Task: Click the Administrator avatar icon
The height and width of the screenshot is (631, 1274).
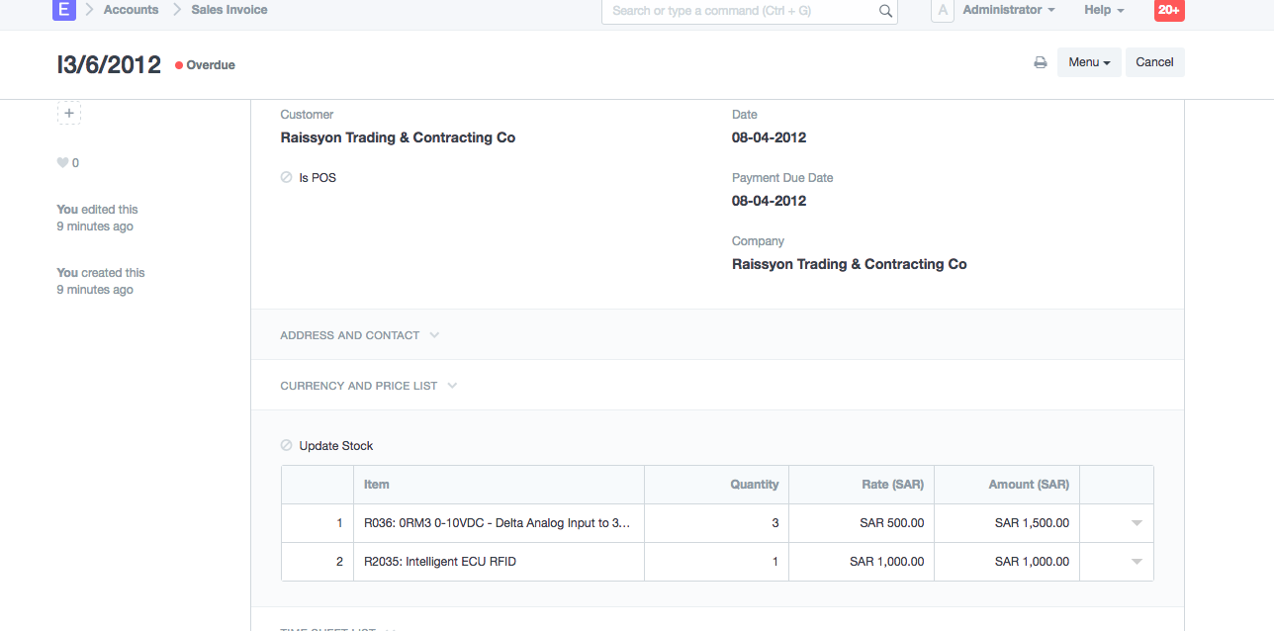Action: 943,11
